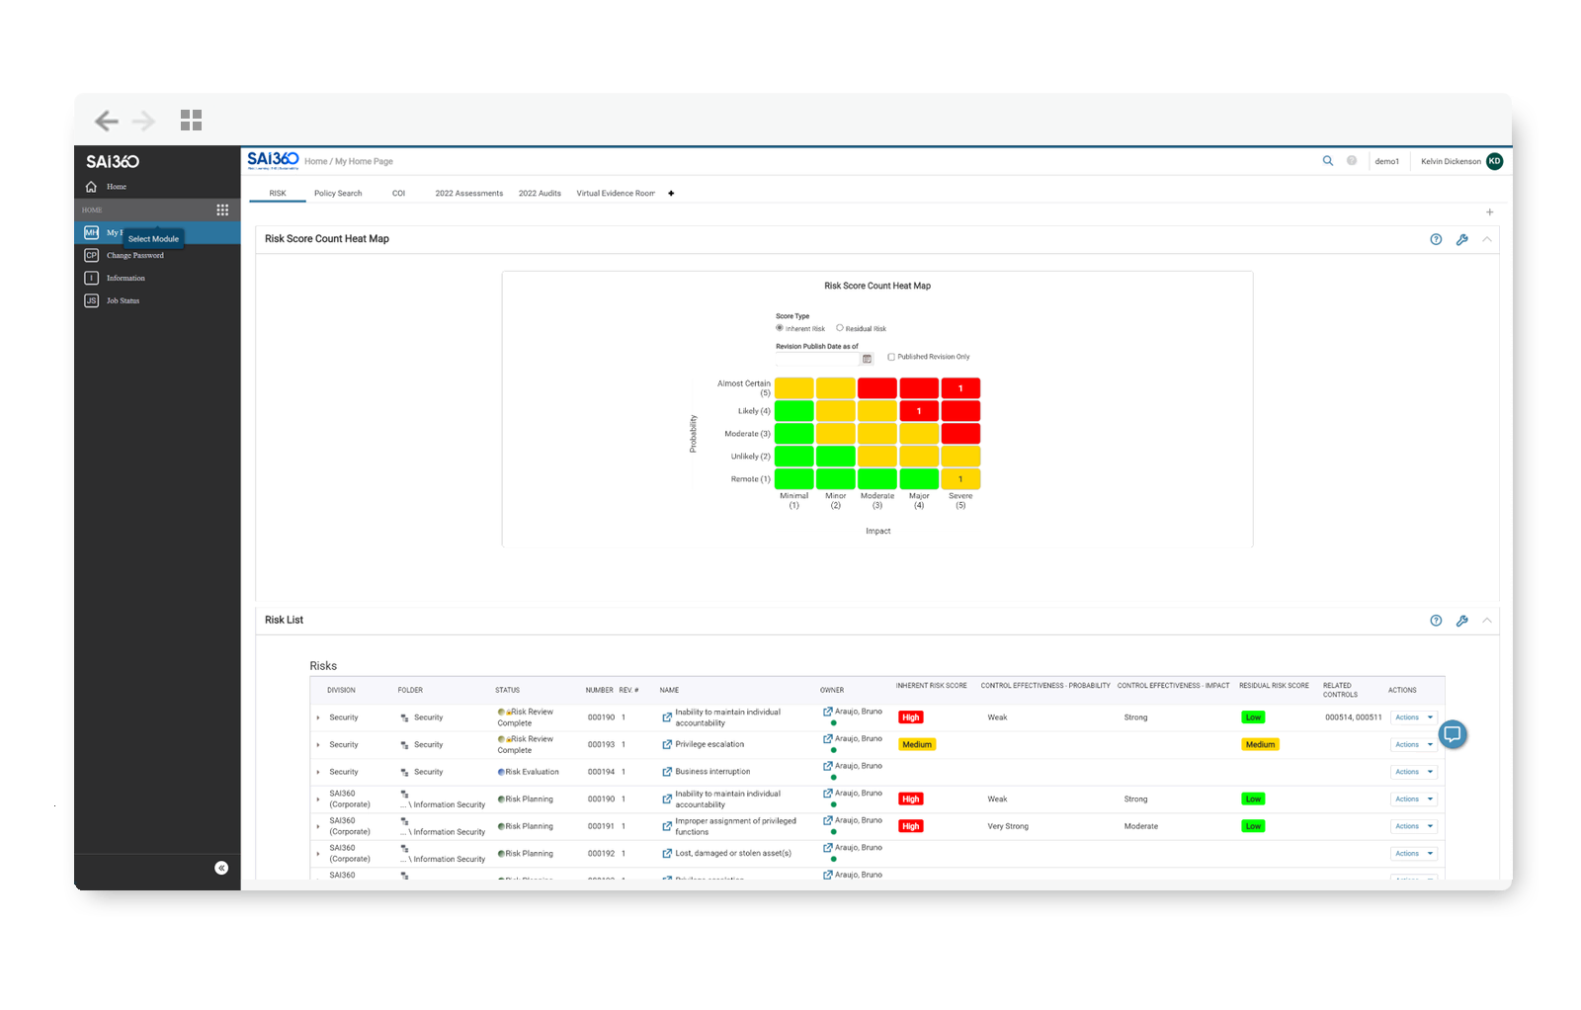Viewport: 1581px width, 1010px height.
Task: Open the Select Module grid icon in sidebar
Action: [x=222, y=210]
